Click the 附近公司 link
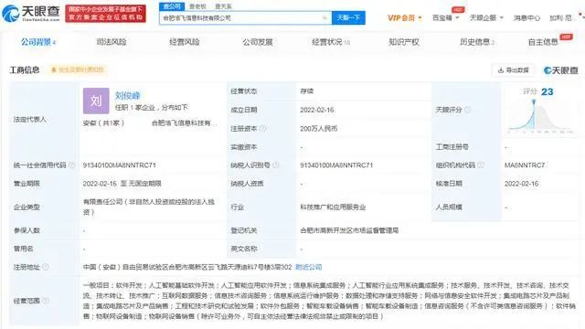Viewport: 585px width, 329px height. 309,267
